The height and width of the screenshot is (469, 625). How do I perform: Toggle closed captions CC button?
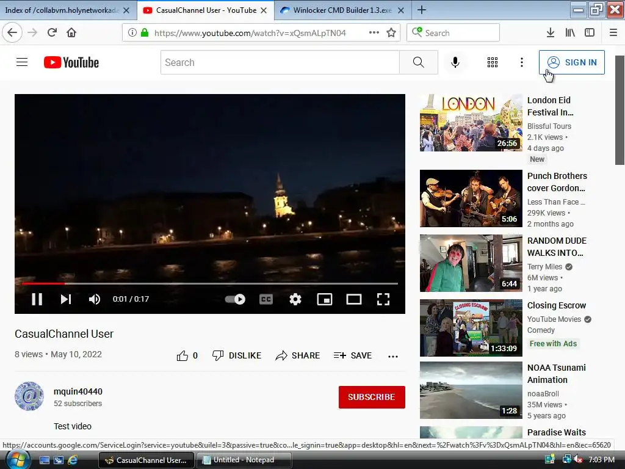[266, 299]
